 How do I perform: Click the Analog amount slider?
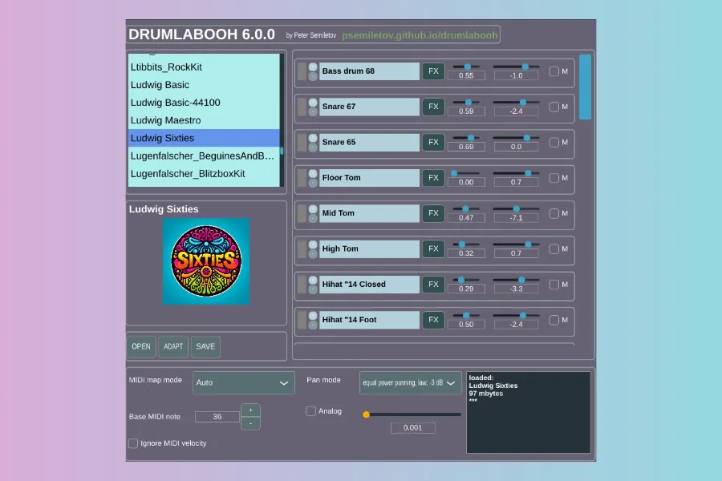413,414
